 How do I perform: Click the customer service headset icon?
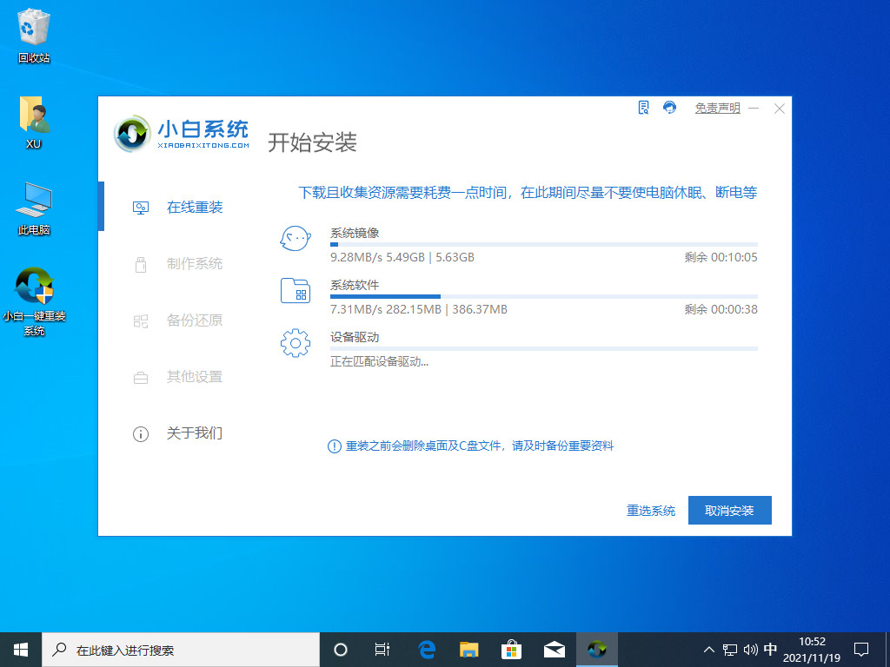pyautogui.click(x=668, y=108)
